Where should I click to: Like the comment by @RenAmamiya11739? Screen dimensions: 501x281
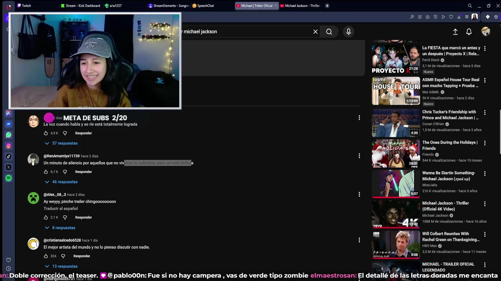tap(46, 172)
